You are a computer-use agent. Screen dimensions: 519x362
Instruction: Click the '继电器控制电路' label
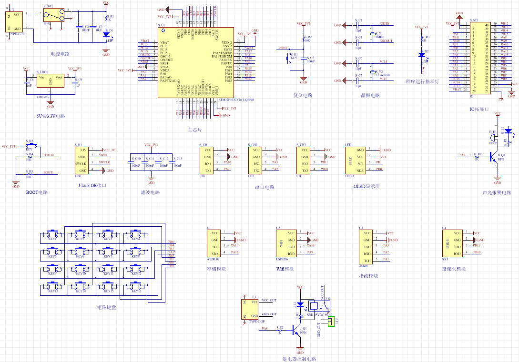click(x=299, y=359)
